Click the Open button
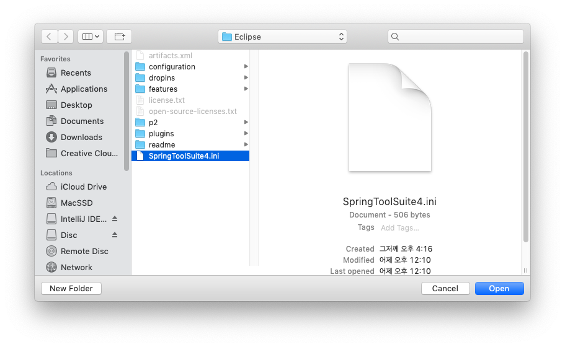Image resolution: width=565 pixels, height=347 pixels. point(499,288)
